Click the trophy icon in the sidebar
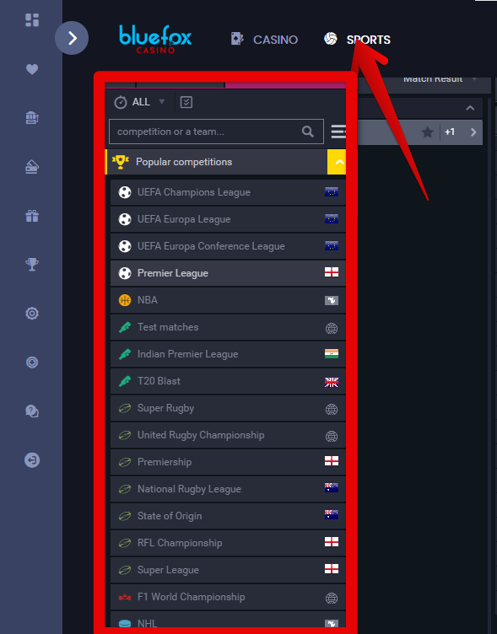497x634 pixels. click(x=32, y=265)
